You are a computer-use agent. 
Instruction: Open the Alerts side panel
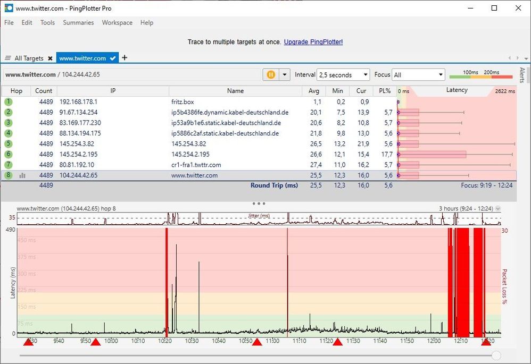pyautogui.click(x=522, y=75)
